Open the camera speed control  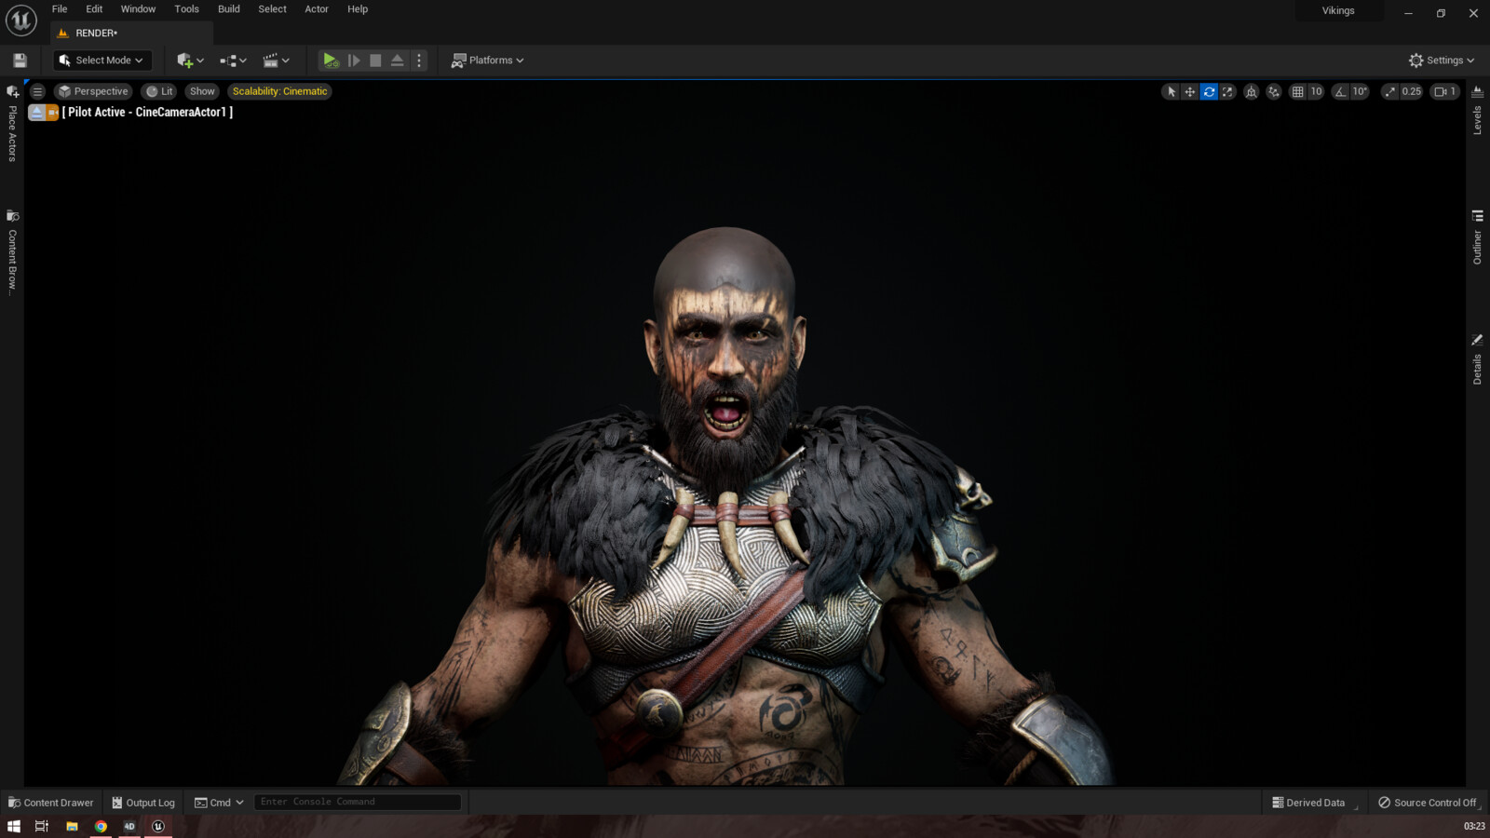click(1445, 91)
